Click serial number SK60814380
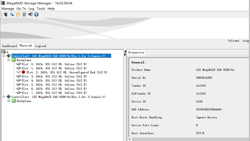The height and width of the screenshot is (141, 250). [204, 77]
